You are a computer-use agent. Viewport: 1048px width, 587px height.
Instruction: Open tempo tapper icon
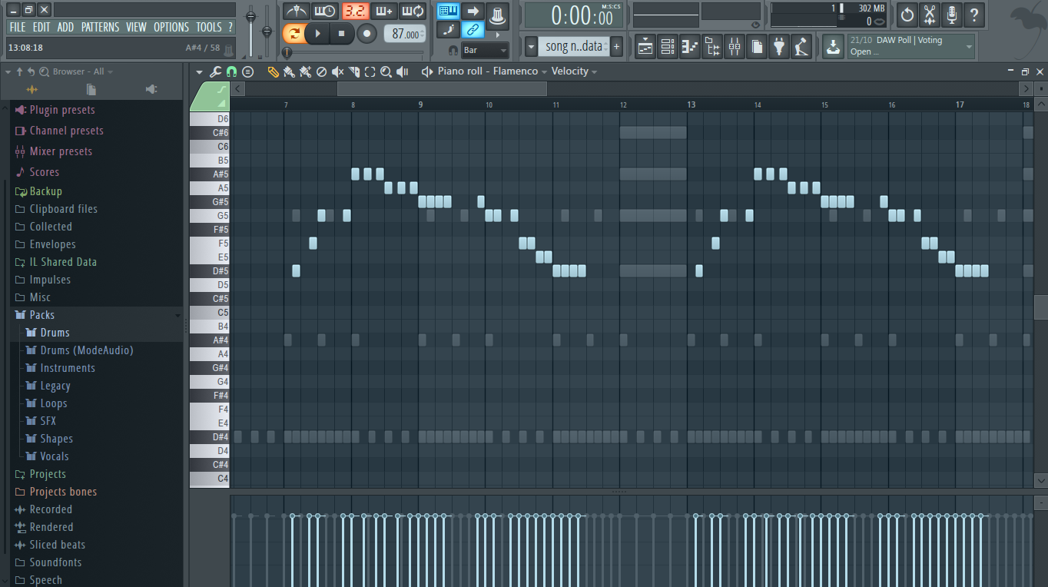(802, 47)
